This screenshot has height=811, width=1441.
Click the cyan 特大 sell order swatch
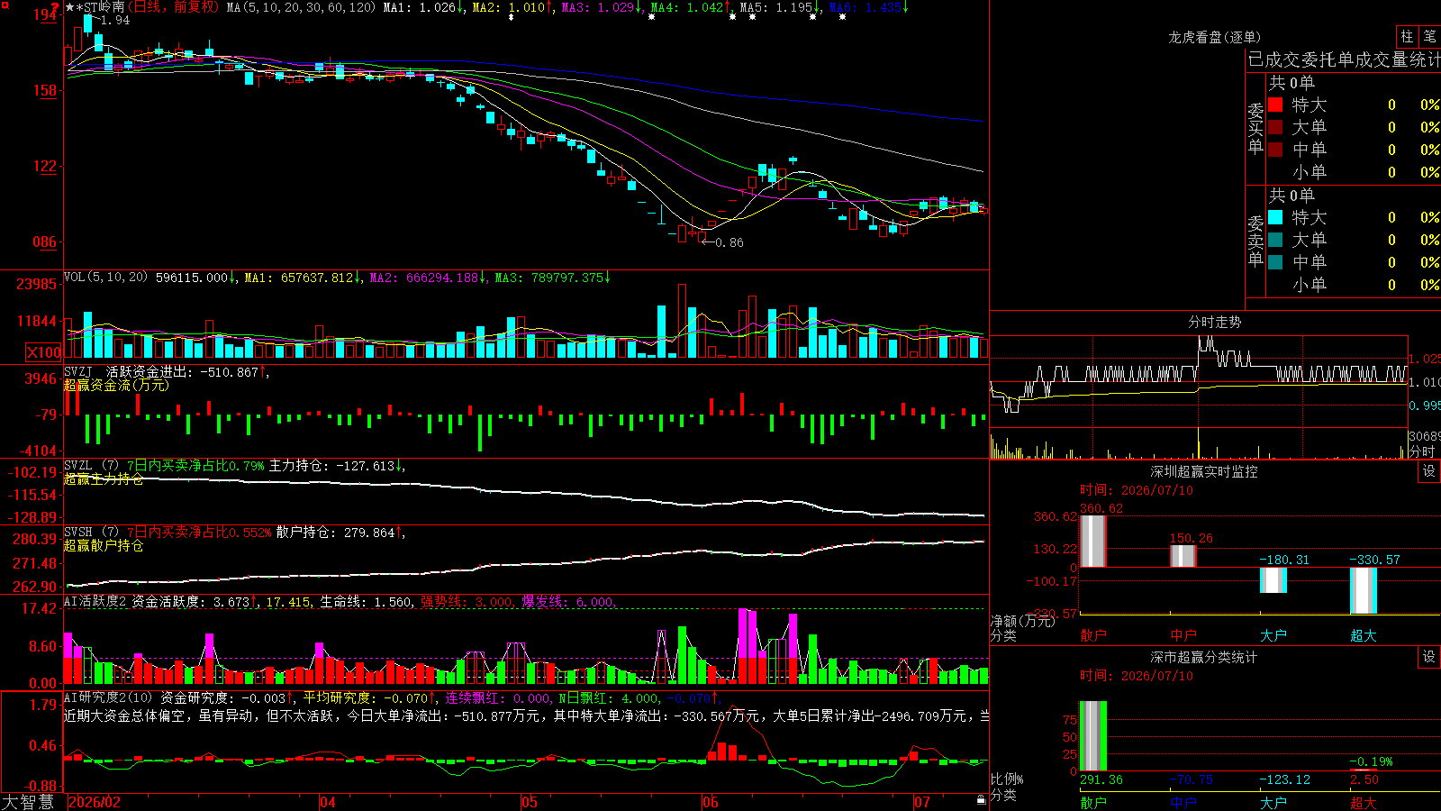tap(1275, 217)
